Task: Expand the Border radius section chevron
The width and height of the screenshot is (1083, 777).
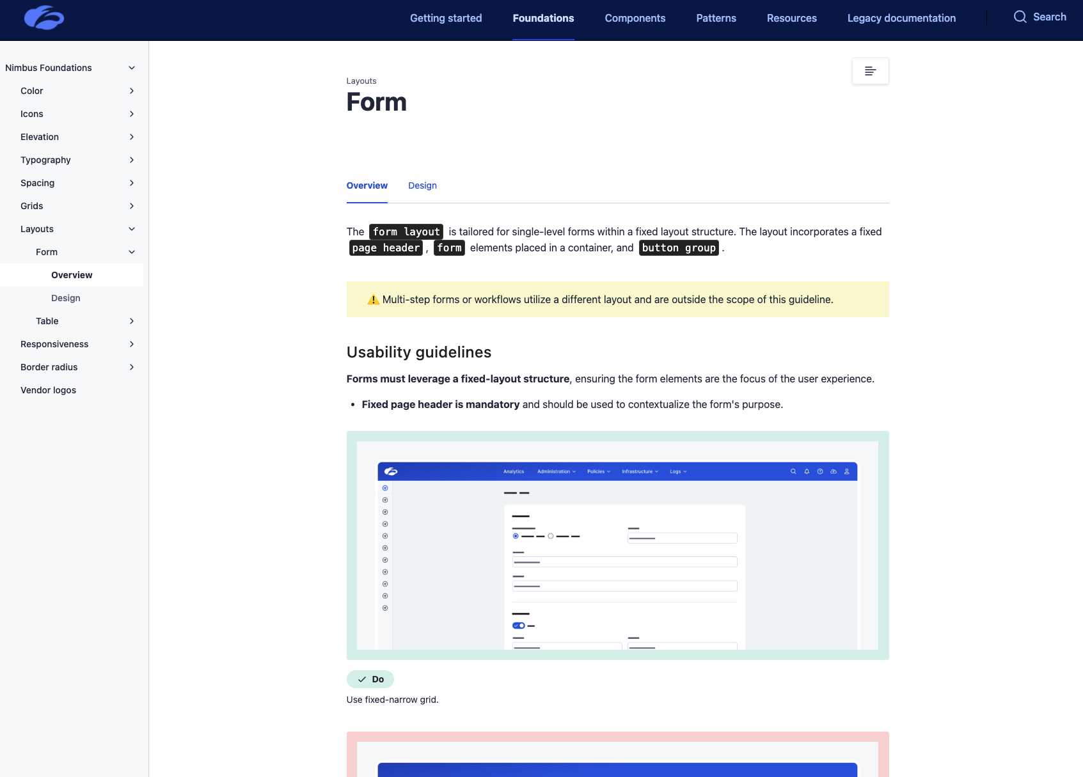Action: [132, 367]
